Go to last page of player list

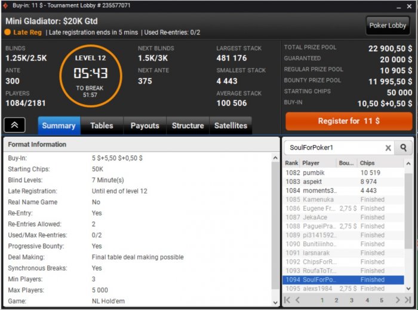408,300
